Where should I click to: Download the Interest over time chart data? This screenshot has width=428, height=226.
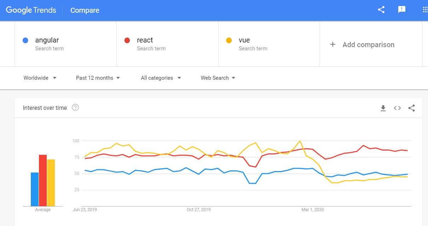(x=383, y=108)
